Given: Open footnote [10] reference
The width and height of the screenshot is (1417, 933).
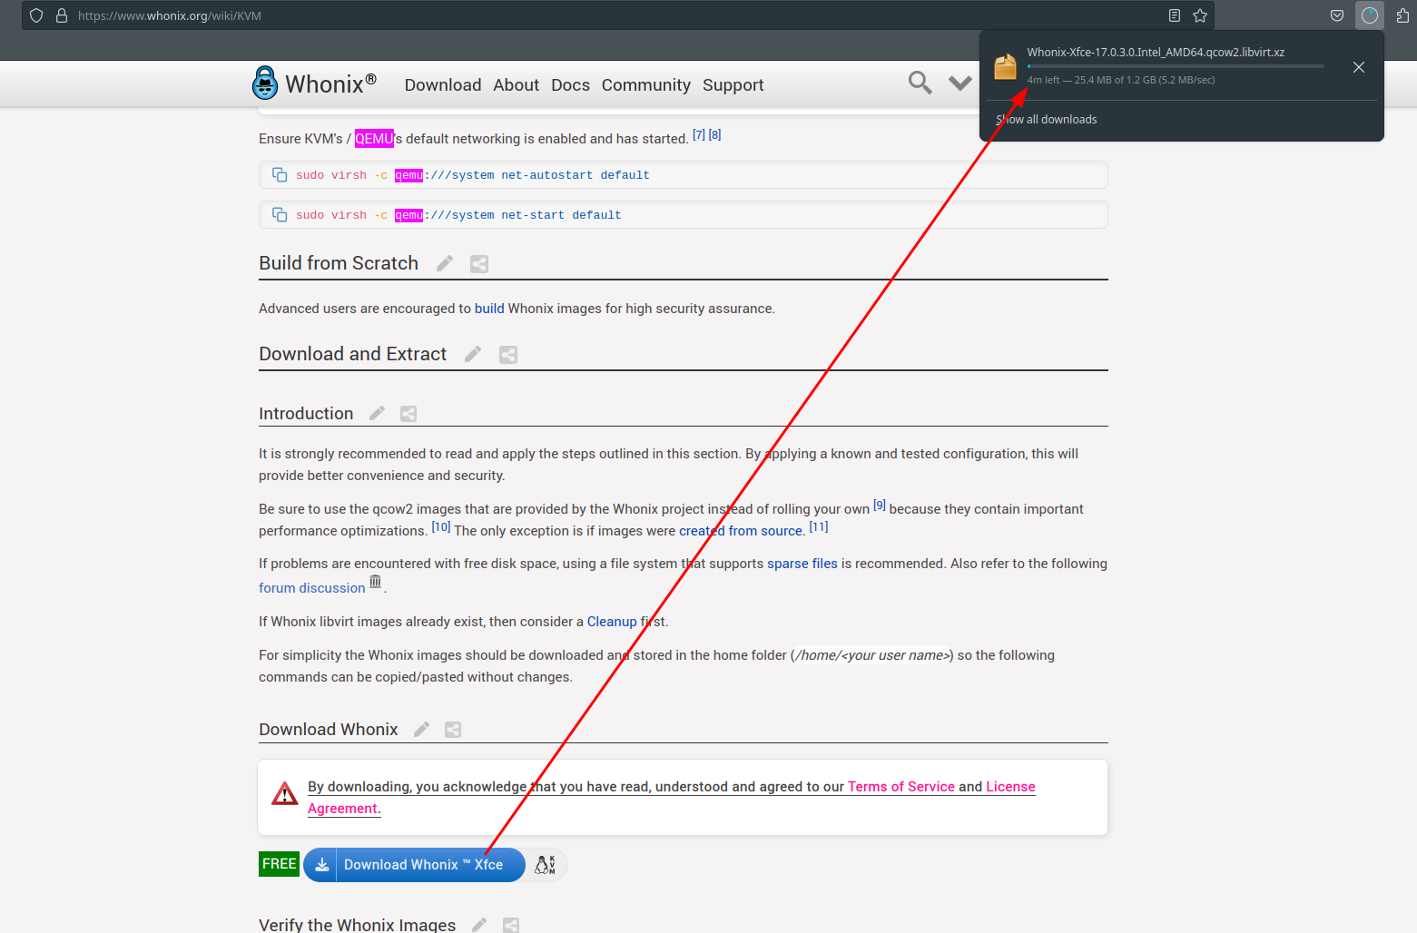Looking at the screenshot, I should [441, 526].
